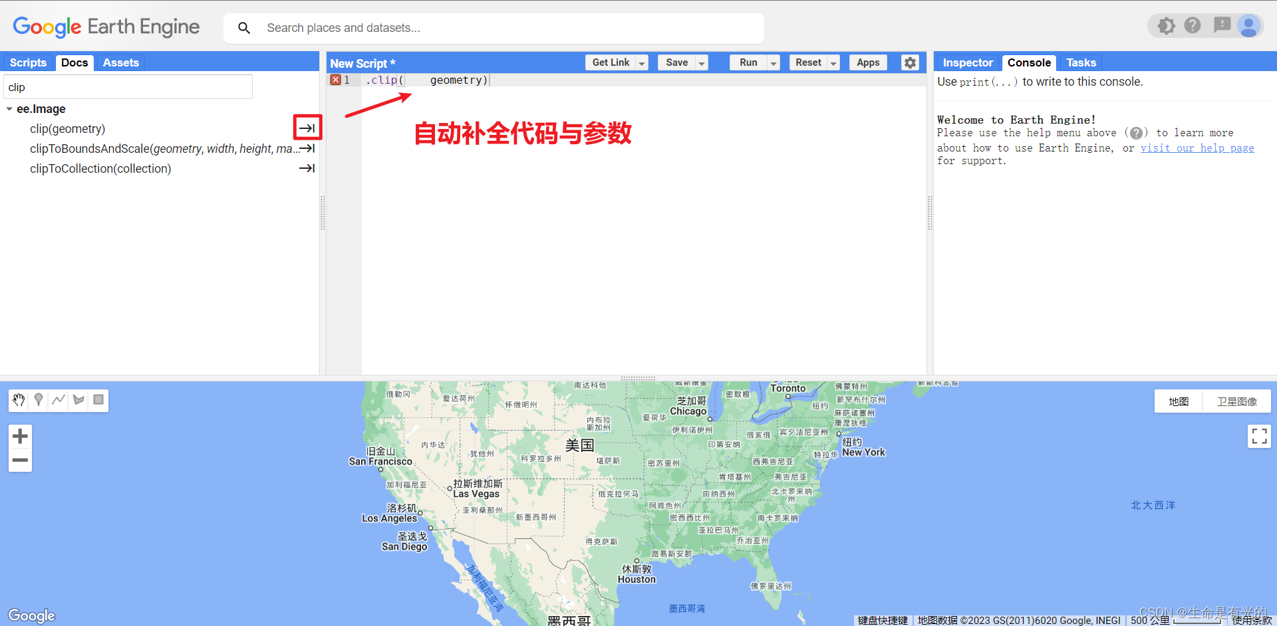
Task: Insert clip(geometry) using its arrow icon
Action: coord(307,128)
